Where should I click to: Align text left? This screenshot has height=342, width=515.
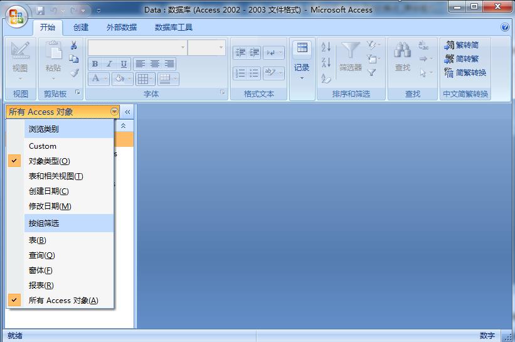coord(141,64)
